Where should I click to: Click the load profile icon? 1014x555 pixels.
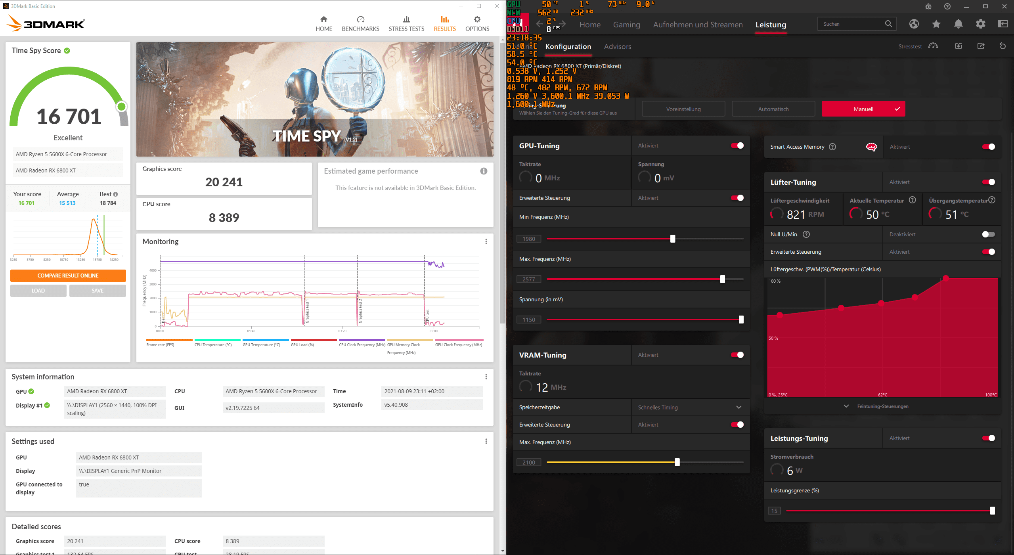[959, 46]
